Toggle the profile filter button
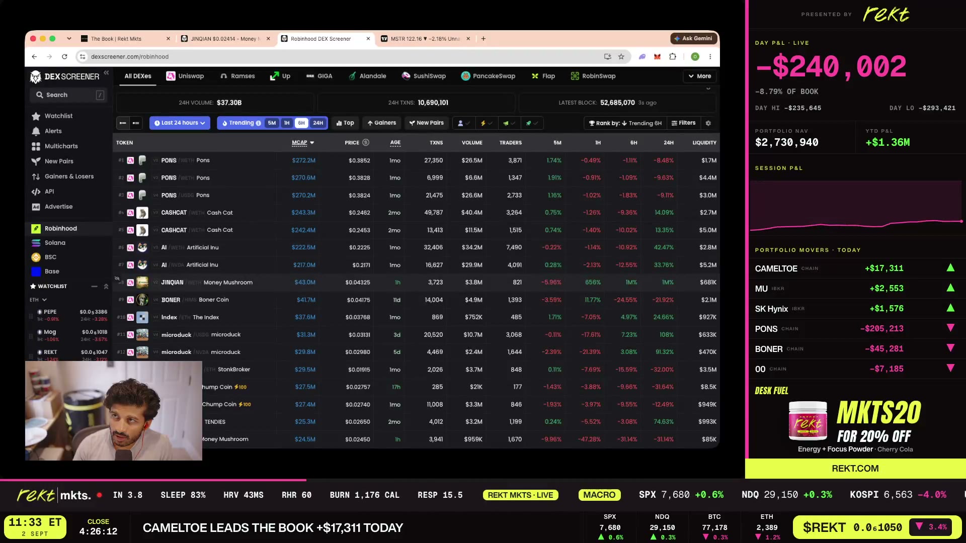 463,123
